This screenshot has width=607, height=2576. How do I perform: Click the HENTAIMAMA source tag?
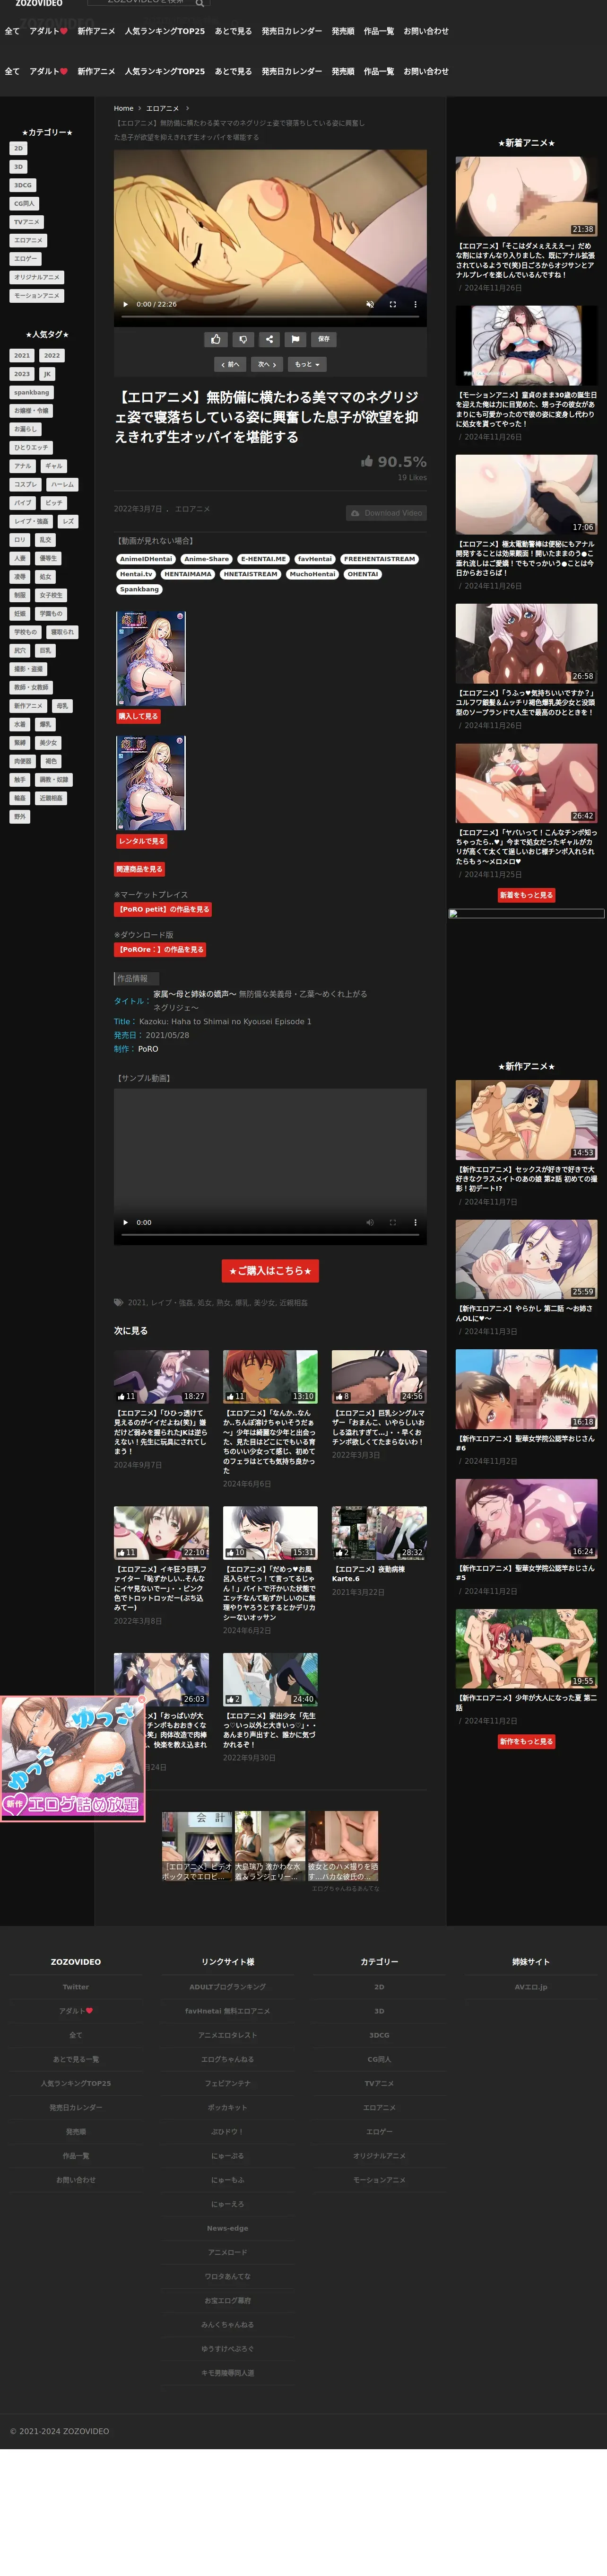[188, 574]
